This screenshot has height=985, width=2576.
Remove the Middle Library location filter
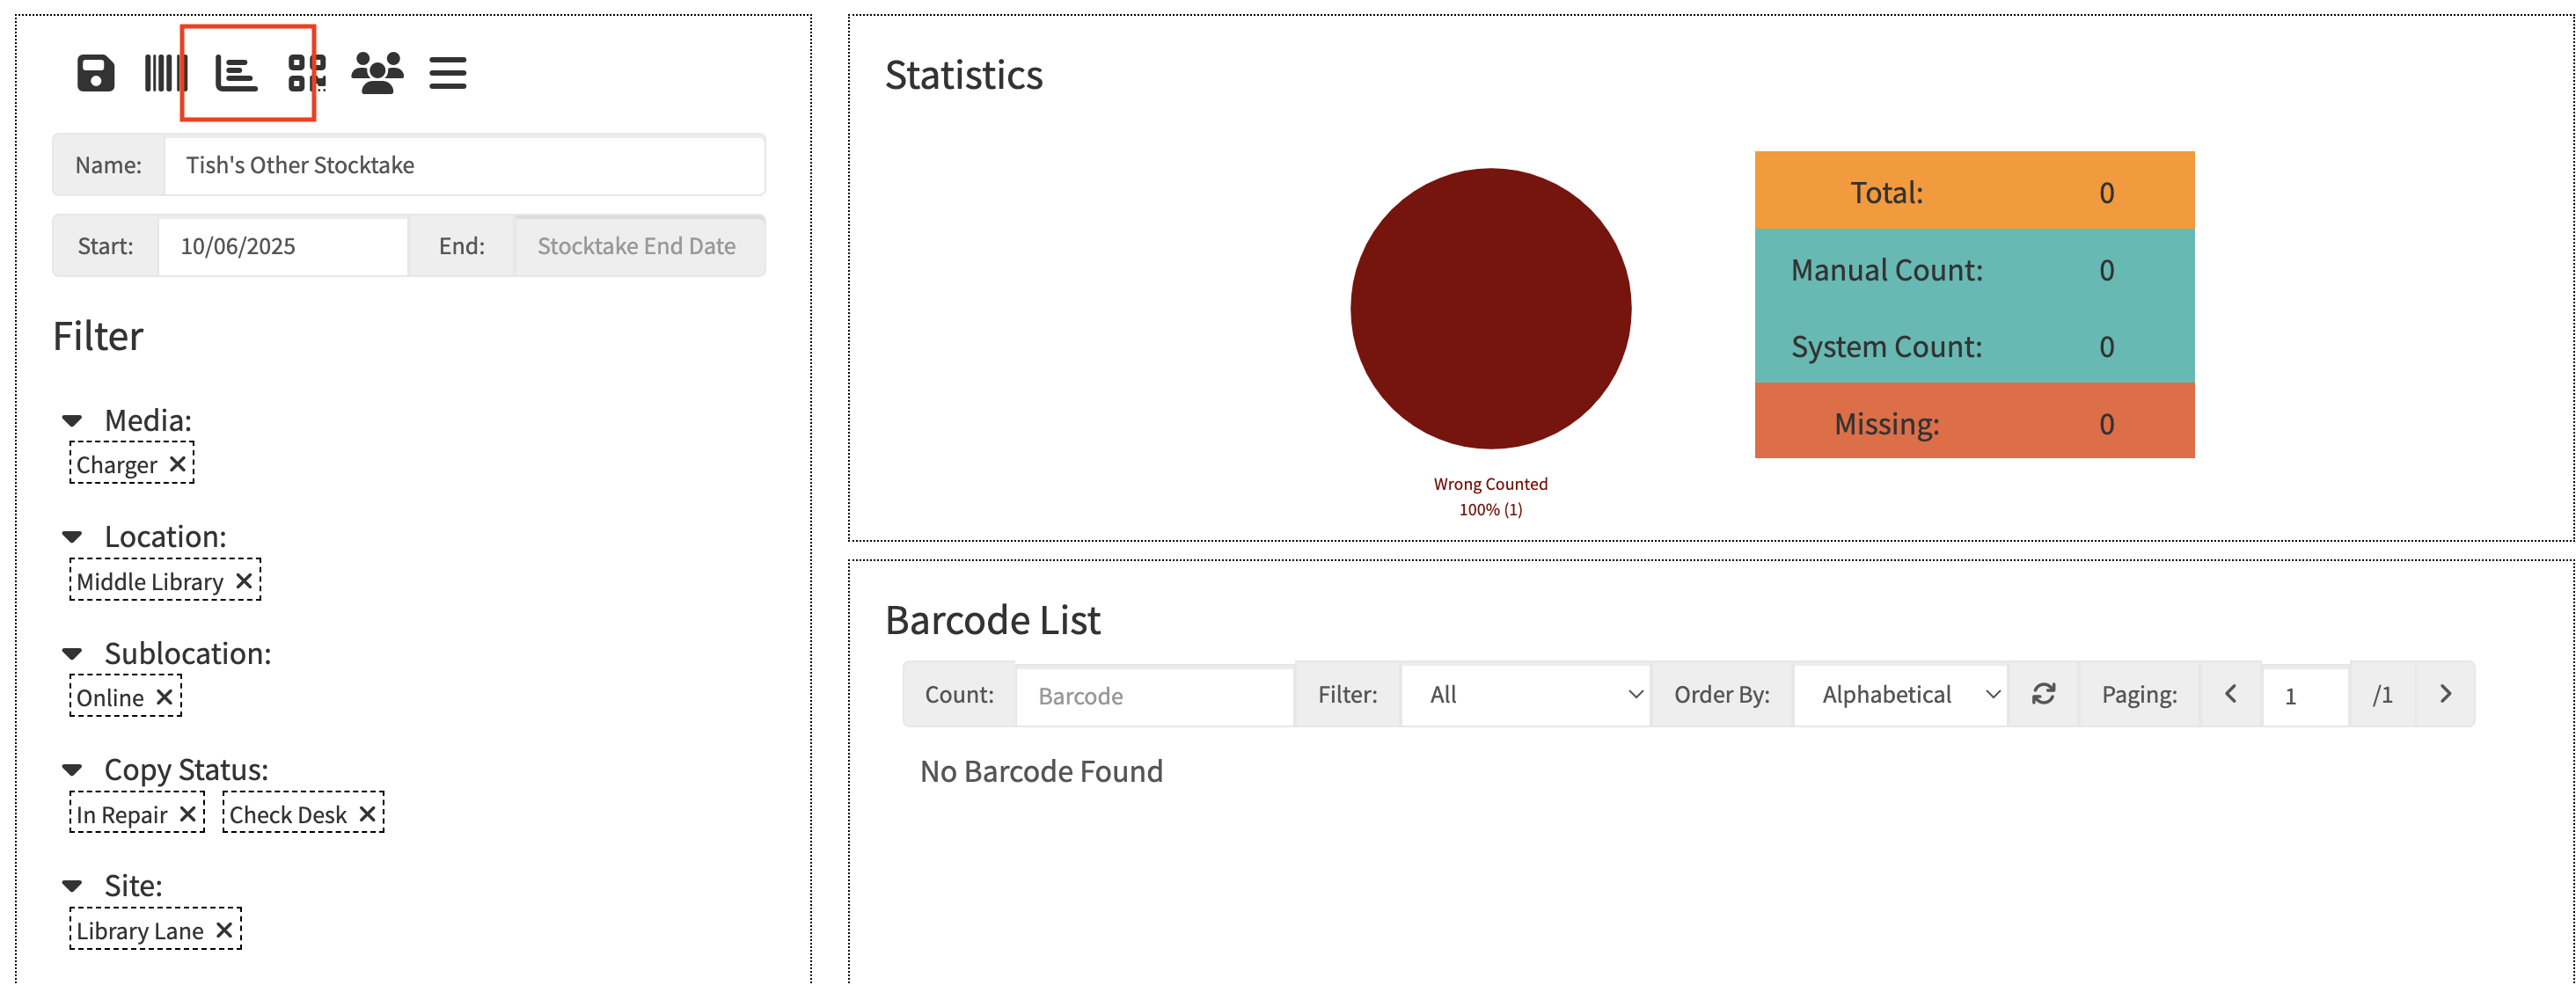click(243, 580)
